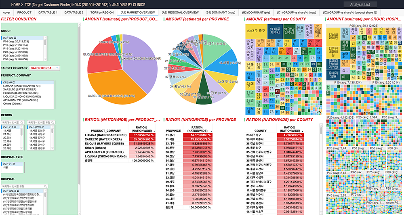This screenshot has width=404, height=216.
Task: Select '(모든) 20 값' in the GROUP filter
Action: click(22, 38)
